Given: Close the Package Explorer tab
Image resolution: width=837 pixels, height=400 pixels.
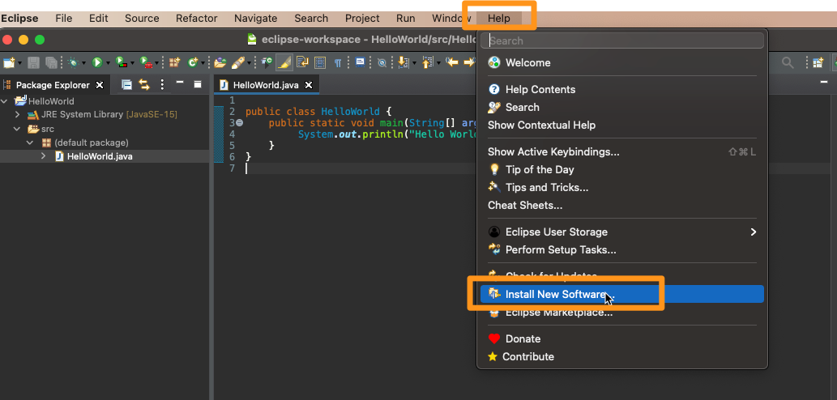Looking at the screenshot, I should point(100,85).
